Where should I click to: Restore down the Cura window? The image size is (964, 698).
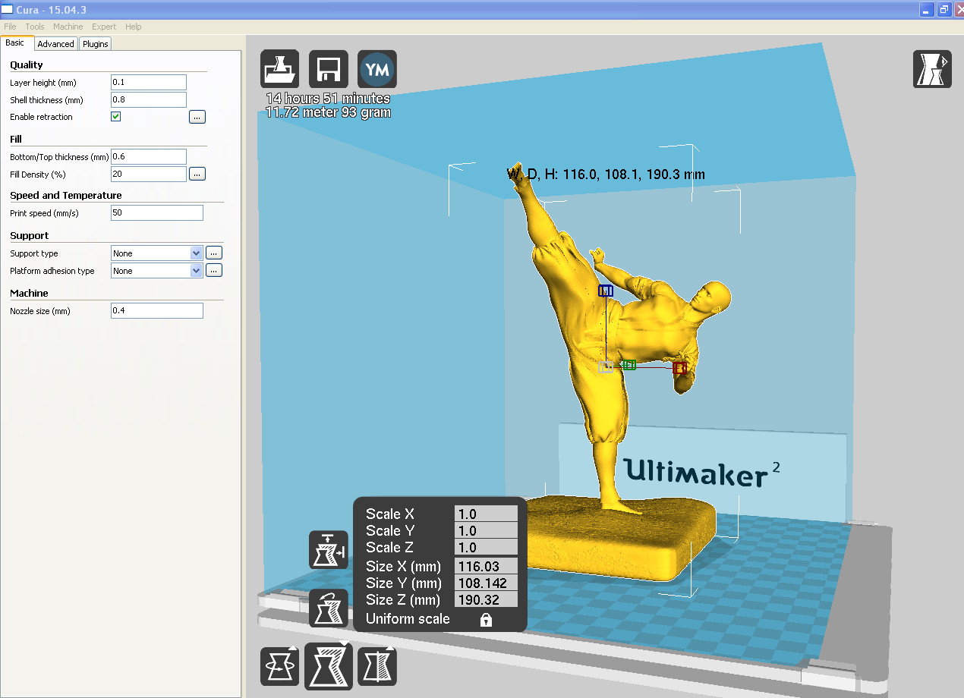tap(944, 9)
